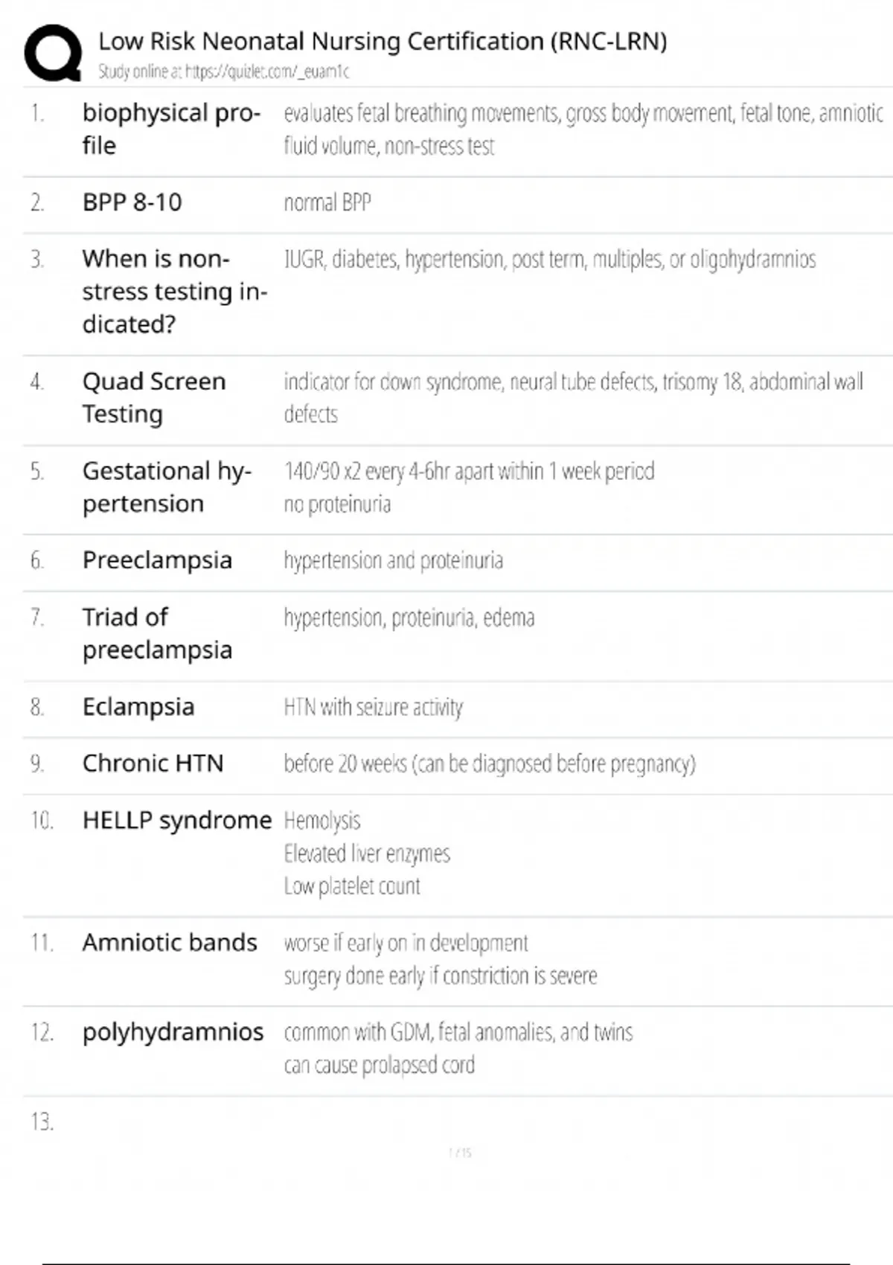Select the non-stress testing indicated question
Screen dimensions: 893x1265
click(x=174, y=291)
